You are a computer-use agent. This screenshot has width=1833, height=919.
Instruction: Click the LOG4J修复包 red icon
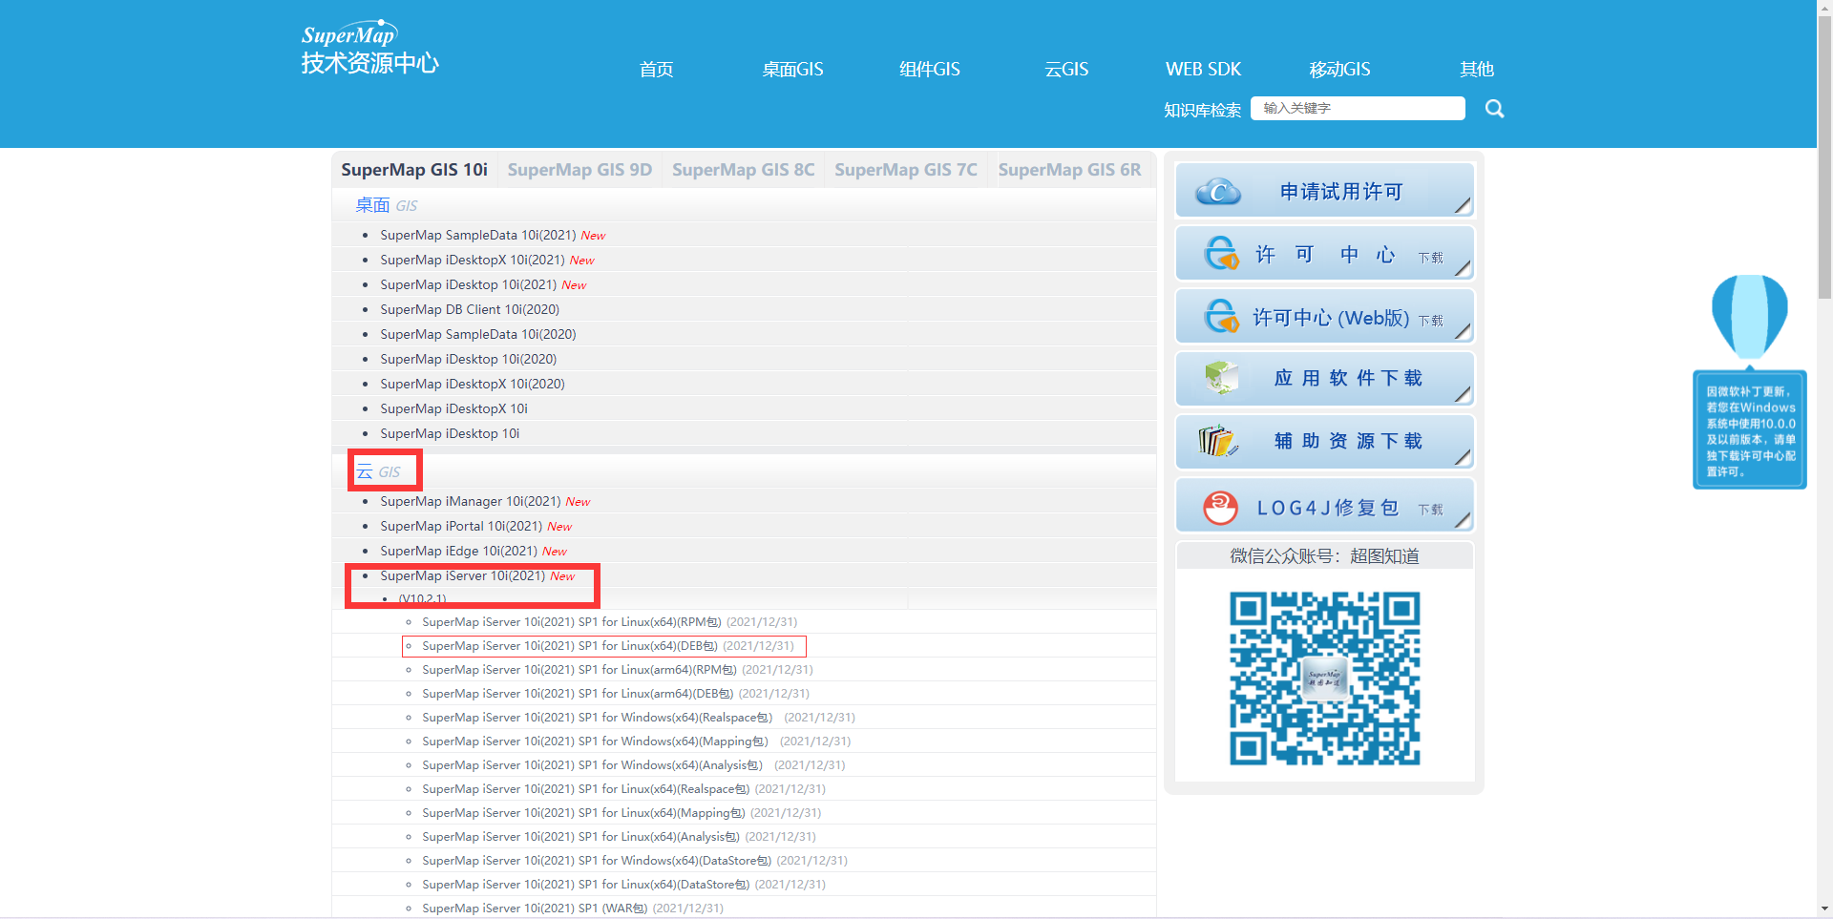click(1217, 506)
